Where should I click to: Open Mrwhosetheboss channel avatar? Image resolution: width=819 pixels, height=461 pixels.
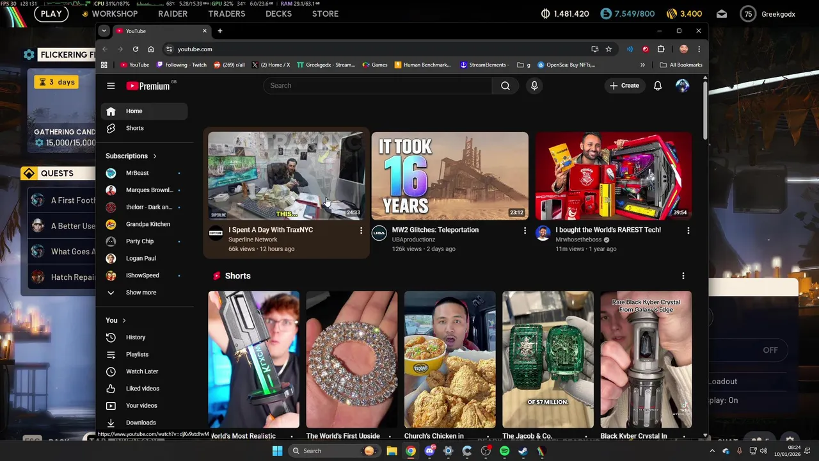[543, 233]
